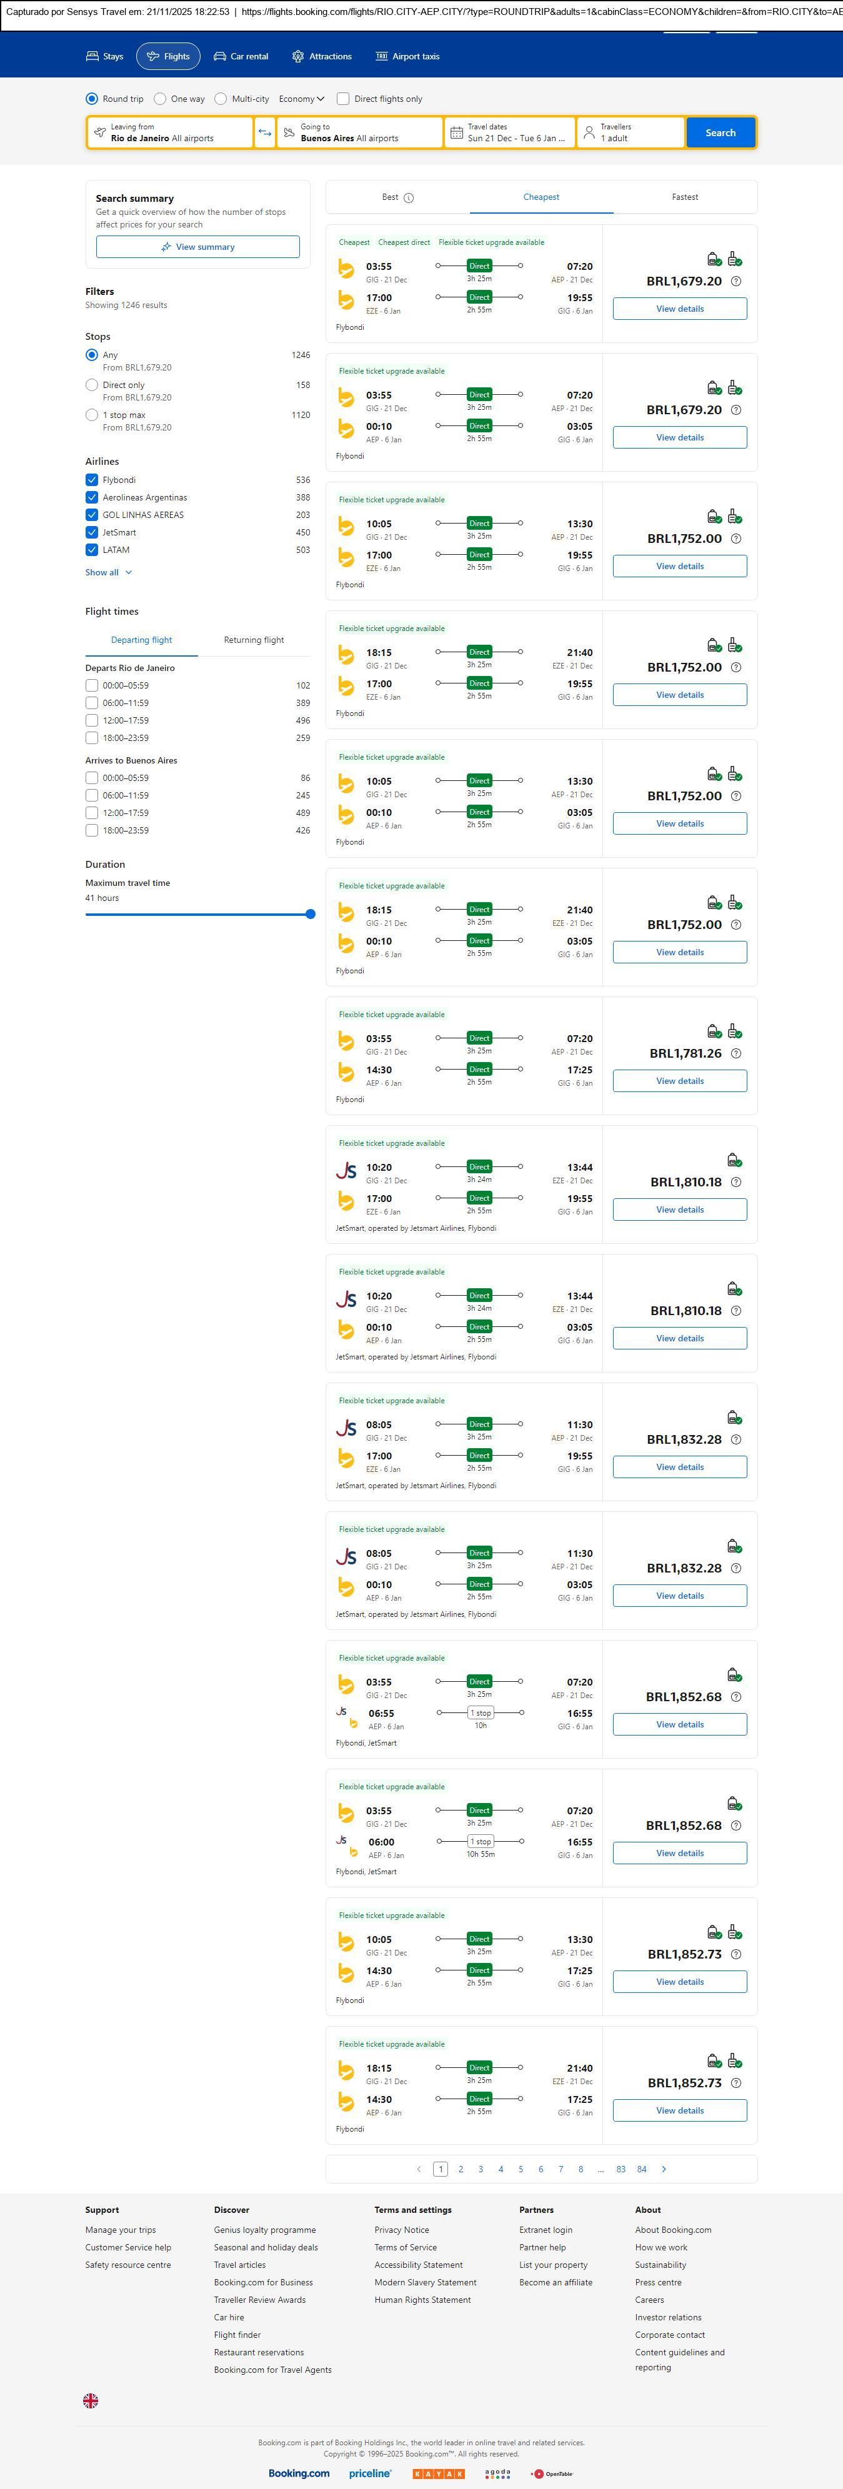
Task: Open Airport taxis from top navigation
Action: 407,56
